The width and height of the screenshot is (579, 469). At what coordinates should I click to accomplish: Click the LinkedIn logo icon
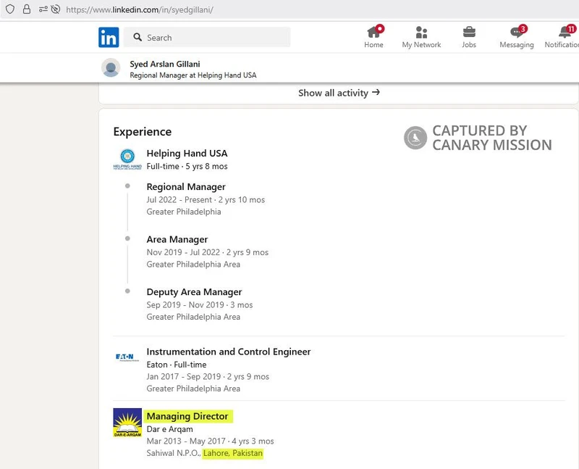pyautogui.click(x=109, y=38)
